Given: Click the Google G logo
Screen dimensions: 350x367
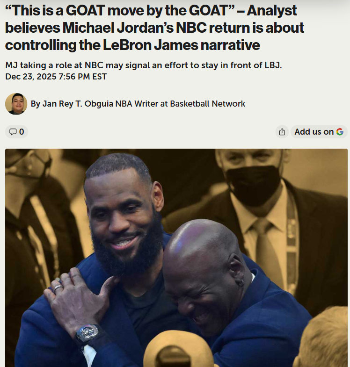Looking at the screenshot, I should (340, 132).
